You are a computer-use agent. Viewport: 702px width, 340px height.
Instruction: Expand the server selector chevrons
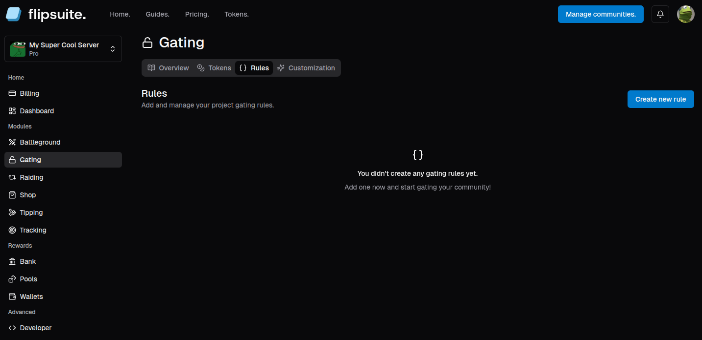point(113,49)
